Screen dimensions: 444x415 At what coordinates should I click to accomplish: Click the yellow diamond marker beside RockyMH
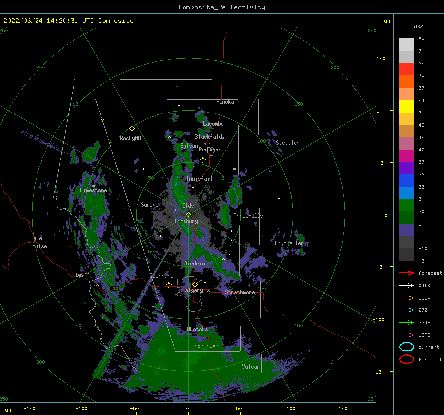click(132, 129)
